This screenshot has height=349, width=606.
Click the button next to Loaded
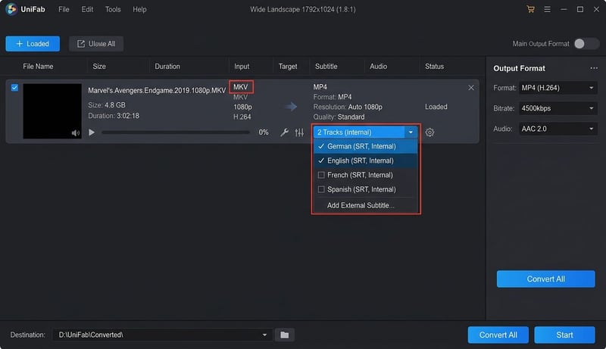(96, 44)
